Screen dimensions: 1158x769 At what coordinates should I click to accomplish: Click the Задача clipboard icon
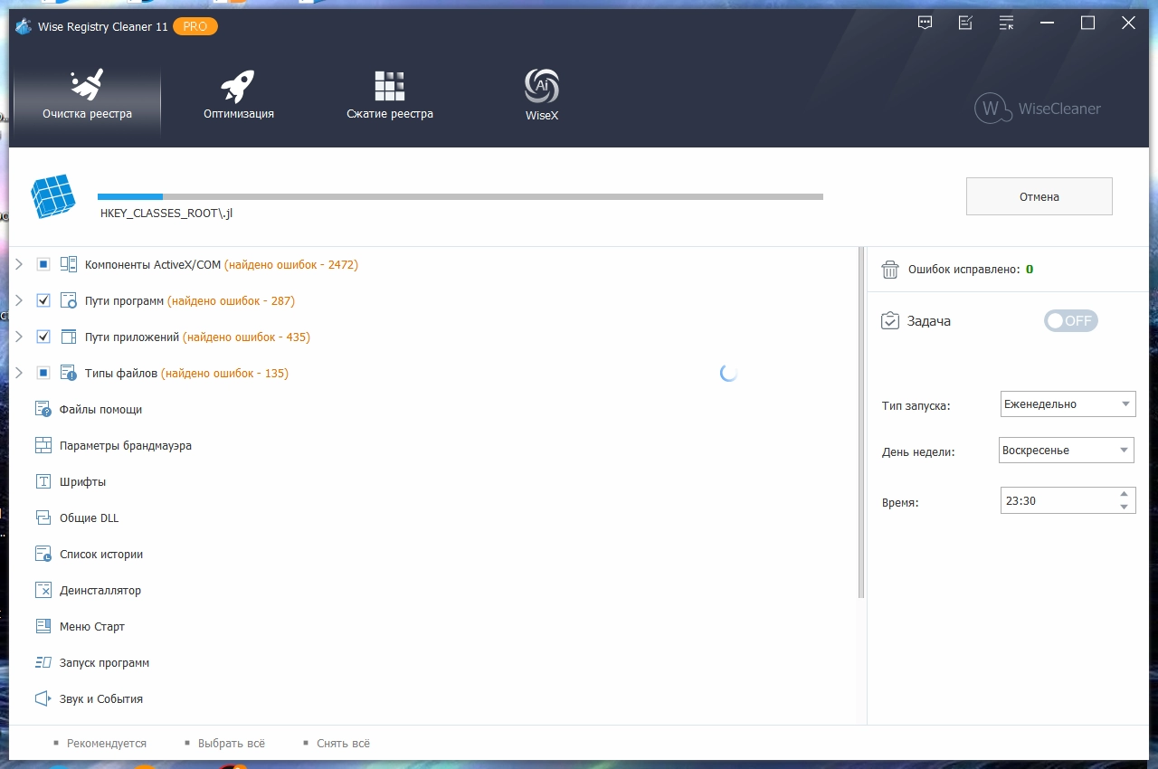click(x=890, y=321)
